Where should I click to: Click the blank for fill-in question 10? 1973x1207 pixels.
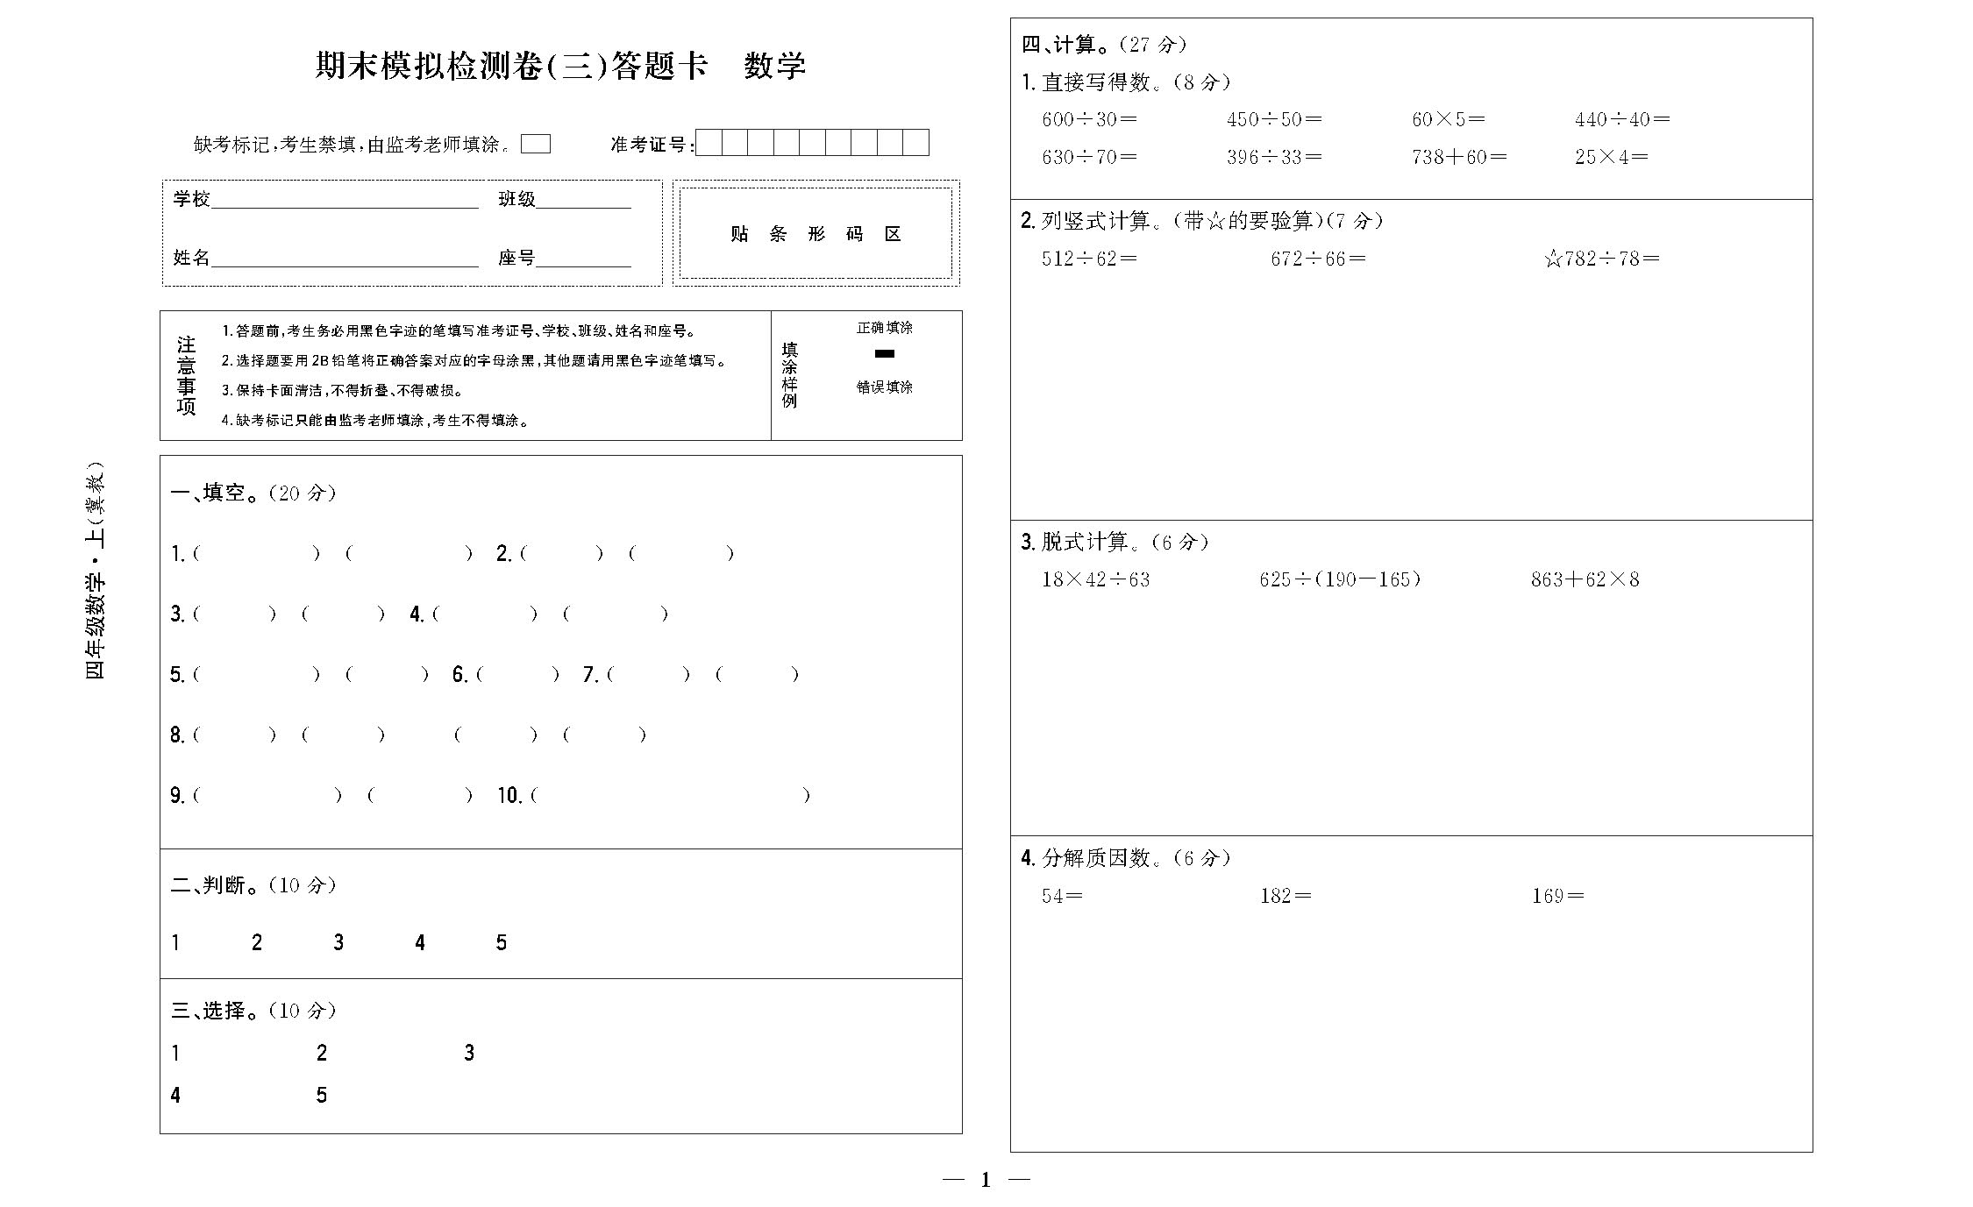[671, 796]
